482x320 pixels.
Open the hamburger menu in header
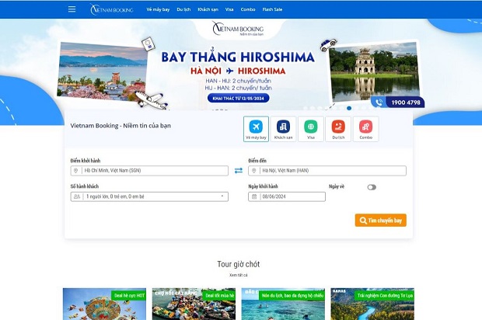pyautogui.click(x=72, y=9)
